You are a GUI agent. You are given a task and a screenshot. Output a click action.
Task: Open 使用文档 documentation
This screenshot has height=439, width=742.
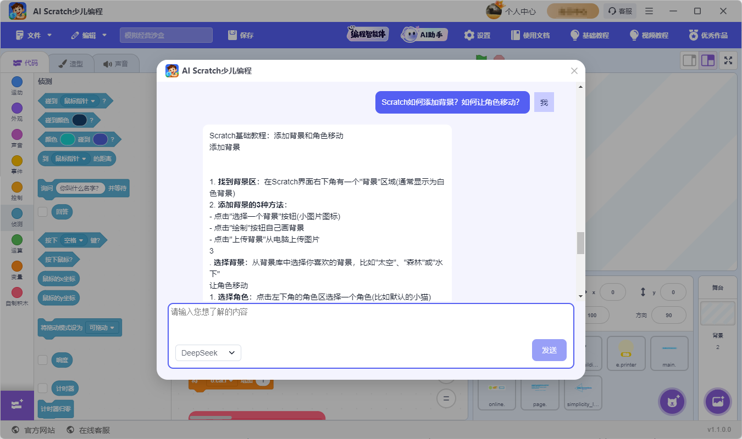pyautogui.click(x=530, y=35)
